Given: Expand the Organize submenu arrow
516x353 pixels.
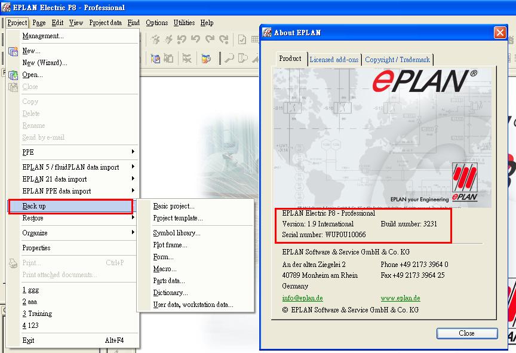Looking at the screenshot, I should 133,232.
